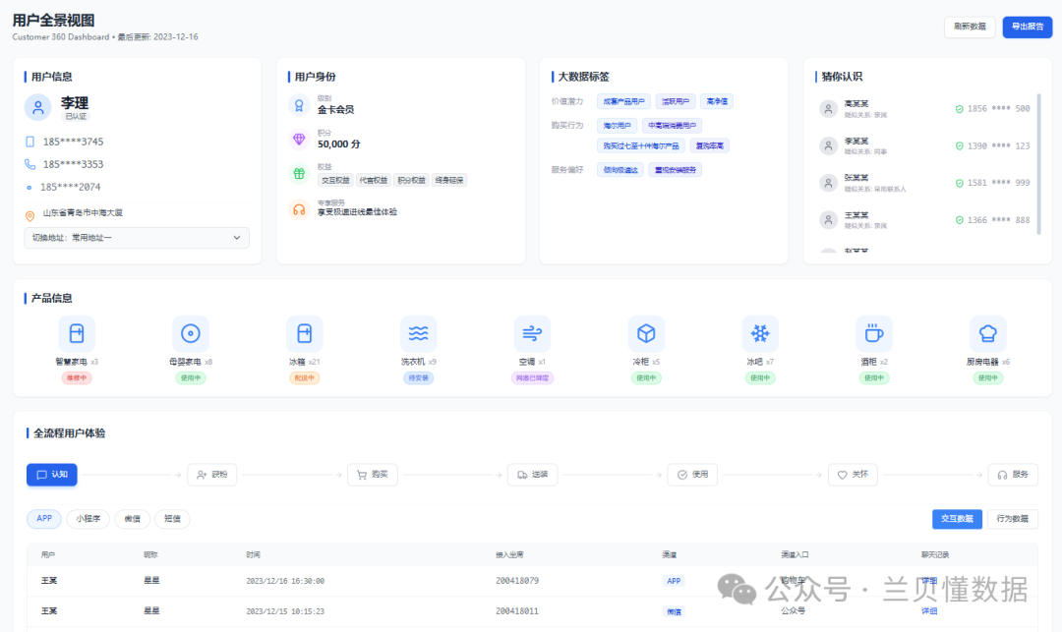Select the 认知 journey stage
This screenshot has height=632, width=1062.
[x=52, y=475]
